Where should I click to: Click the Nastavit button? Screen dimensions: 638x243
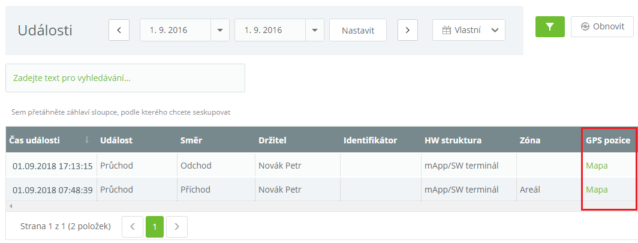358,30
